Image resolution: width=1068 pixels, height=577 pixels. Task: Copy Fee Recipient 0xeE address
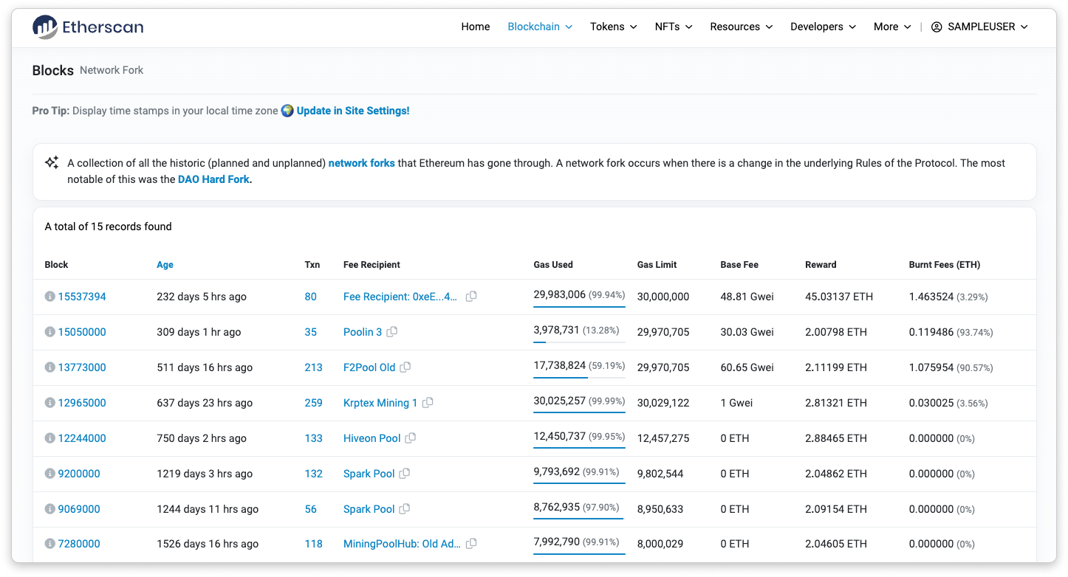tap(471, 297)
